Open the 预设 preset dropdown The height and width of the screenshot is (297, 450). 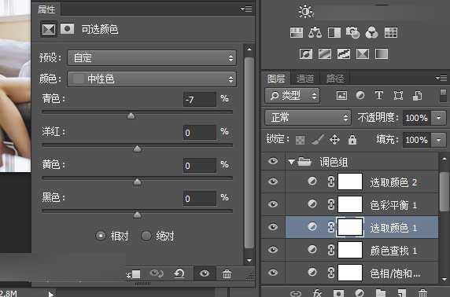point(152,58)
